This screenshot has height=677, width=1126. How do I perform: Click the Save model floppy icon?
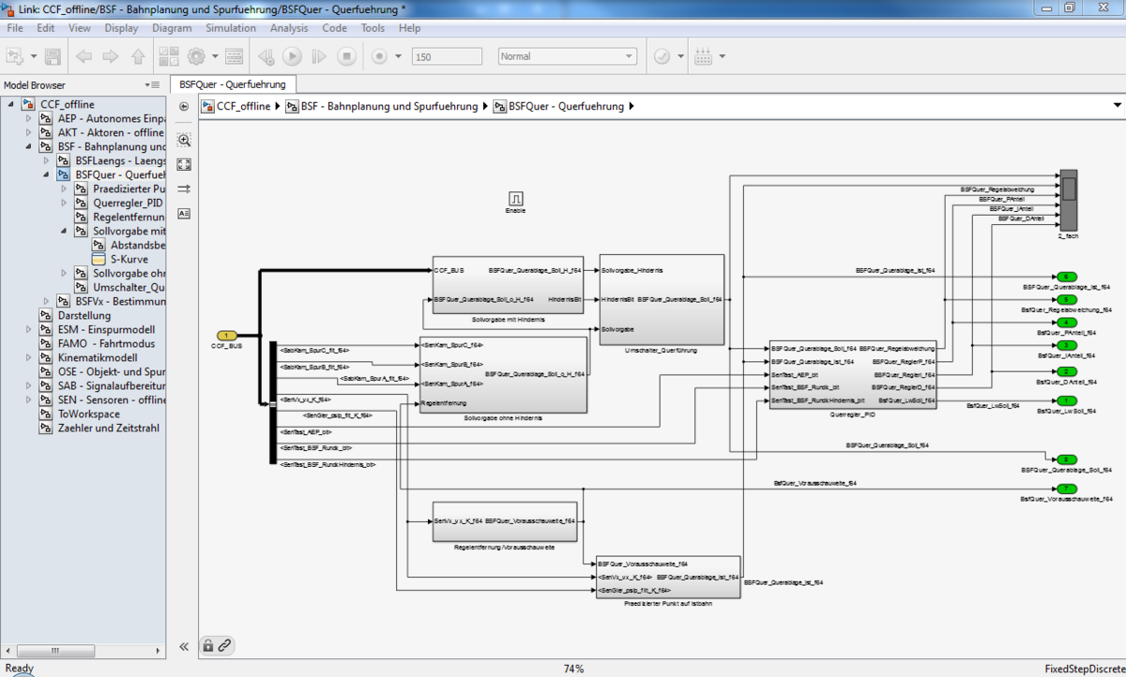53,56
